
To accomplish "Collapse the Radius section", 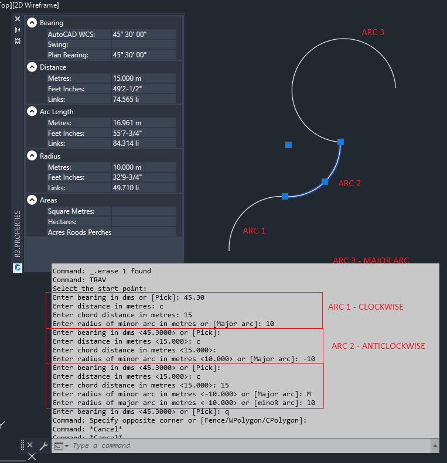I will coord(32,156).
